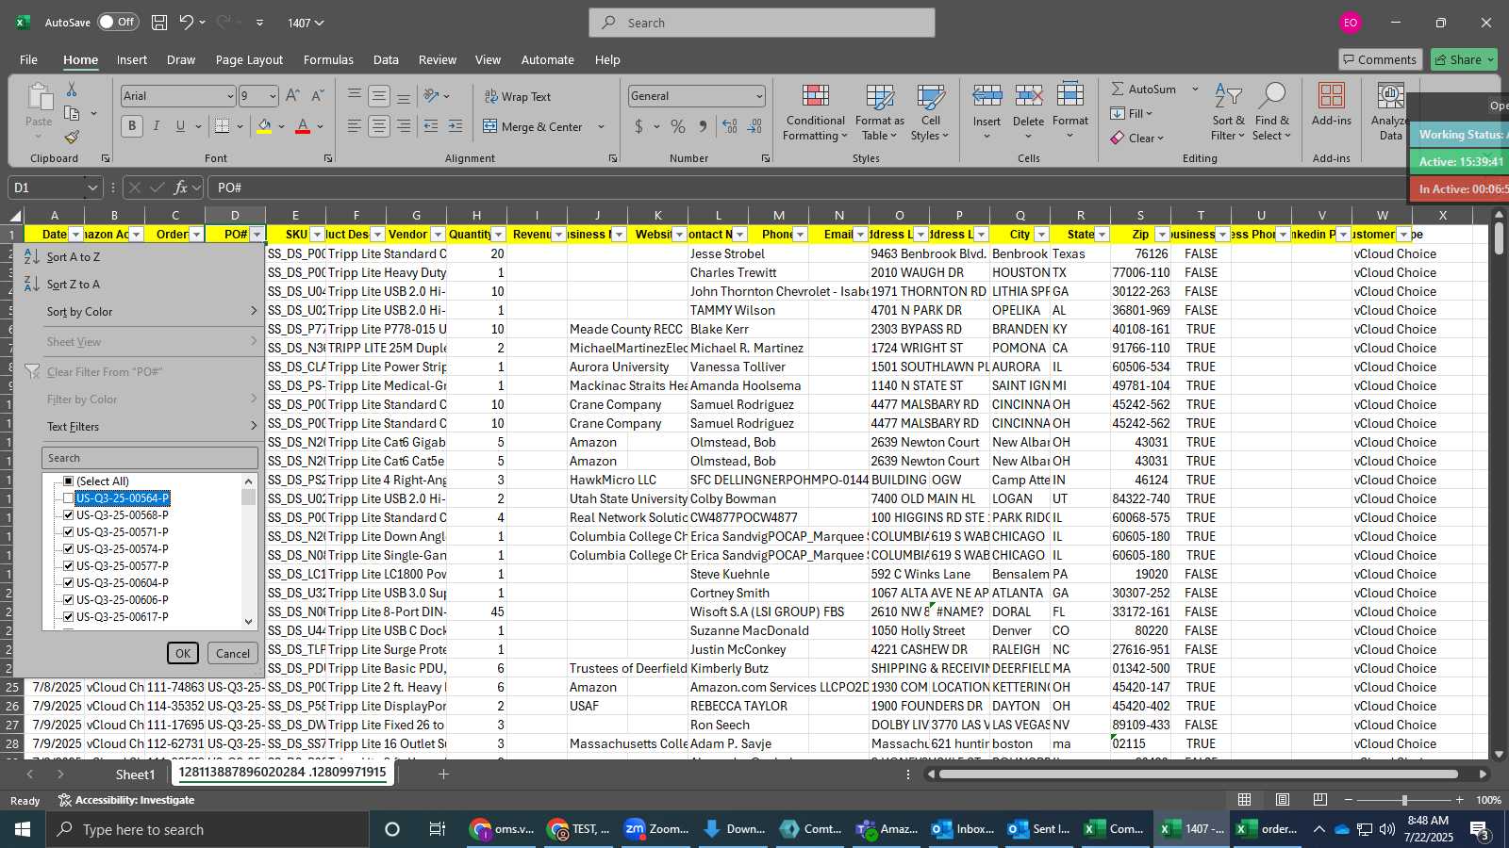Uncheck the US-Q3-25-00574-P filter item
This screenshot has width=1509, height=848.
68,549
